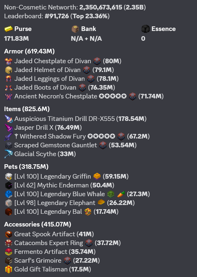The image size is (197, 277).
Task: Click the Jaded Chestplate of Divan icon
Action: [8, 61]
